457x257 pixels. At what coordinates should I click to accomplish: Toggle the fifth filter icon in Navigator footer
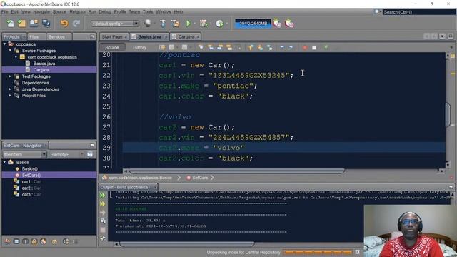pos(43,241)
